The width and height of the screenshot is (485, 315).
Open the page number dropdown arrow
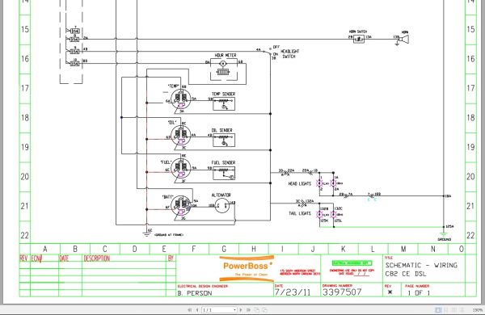point(234,309)
